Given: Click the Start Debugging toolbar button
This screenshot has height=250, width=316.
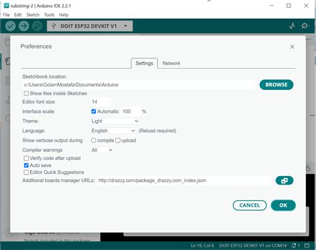Looking at the screenshot, I should 37,26.
